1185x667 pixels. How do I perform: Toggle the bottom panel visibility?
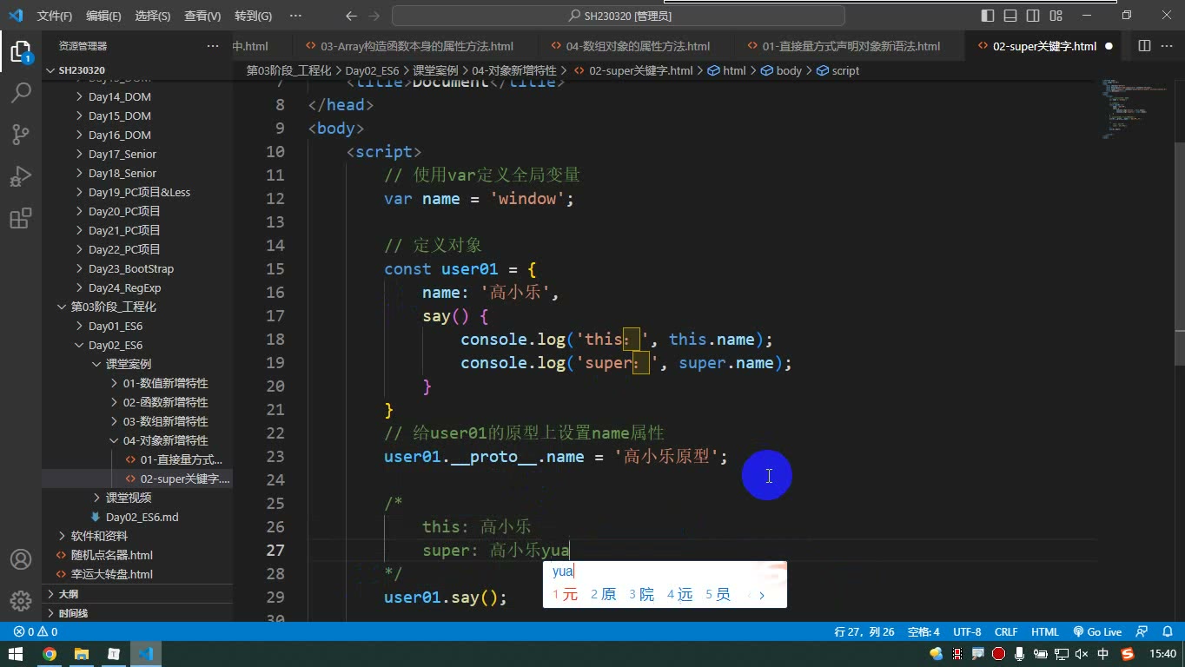tap(1010, 16)
